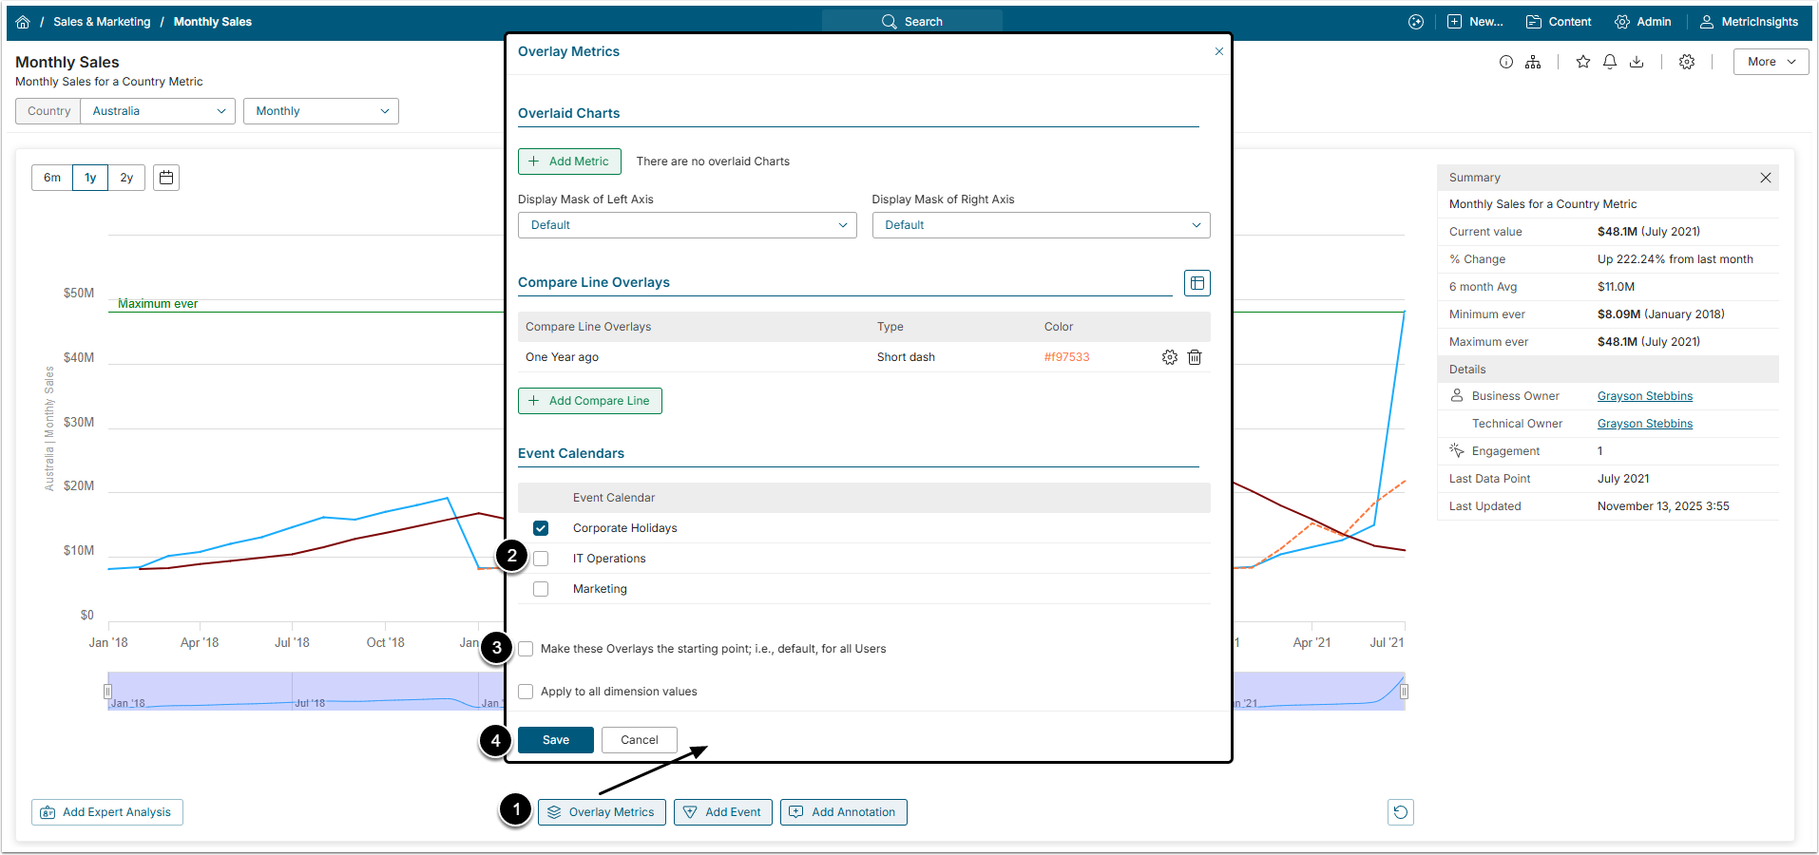Click the Add Compare Line button
1819x855 pixels.
tap(589, 401)
